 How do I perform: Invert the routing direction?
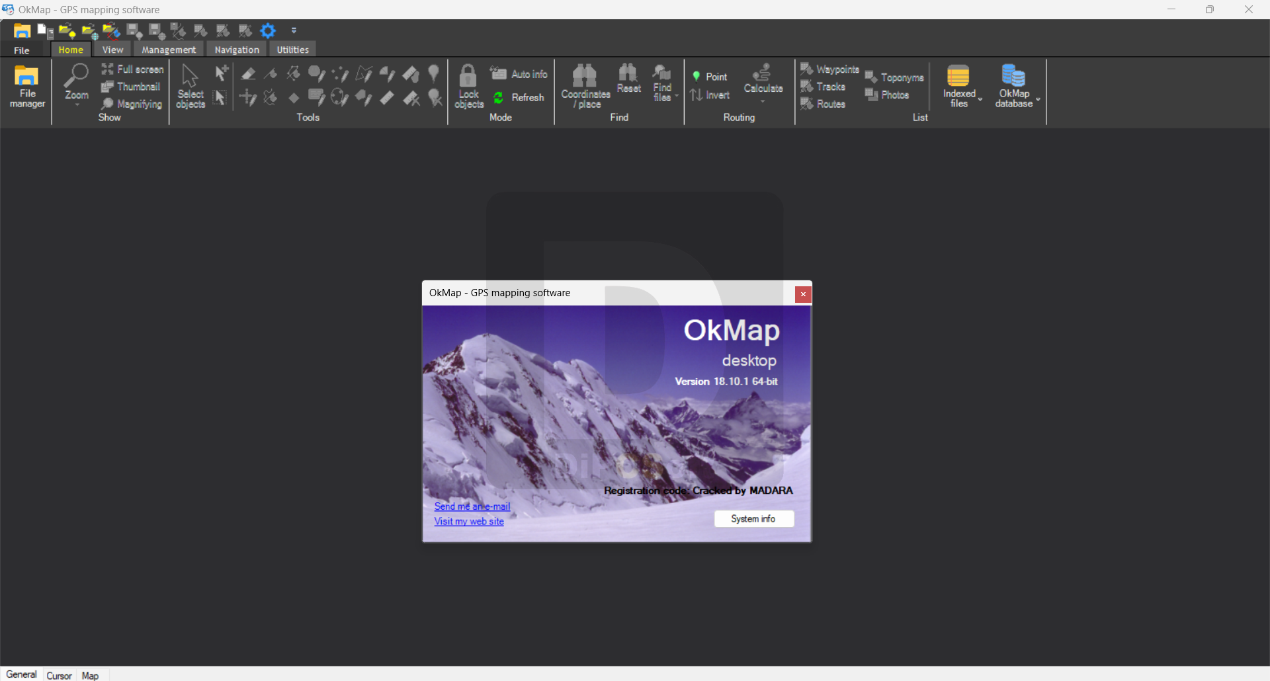tap(710, 95)
